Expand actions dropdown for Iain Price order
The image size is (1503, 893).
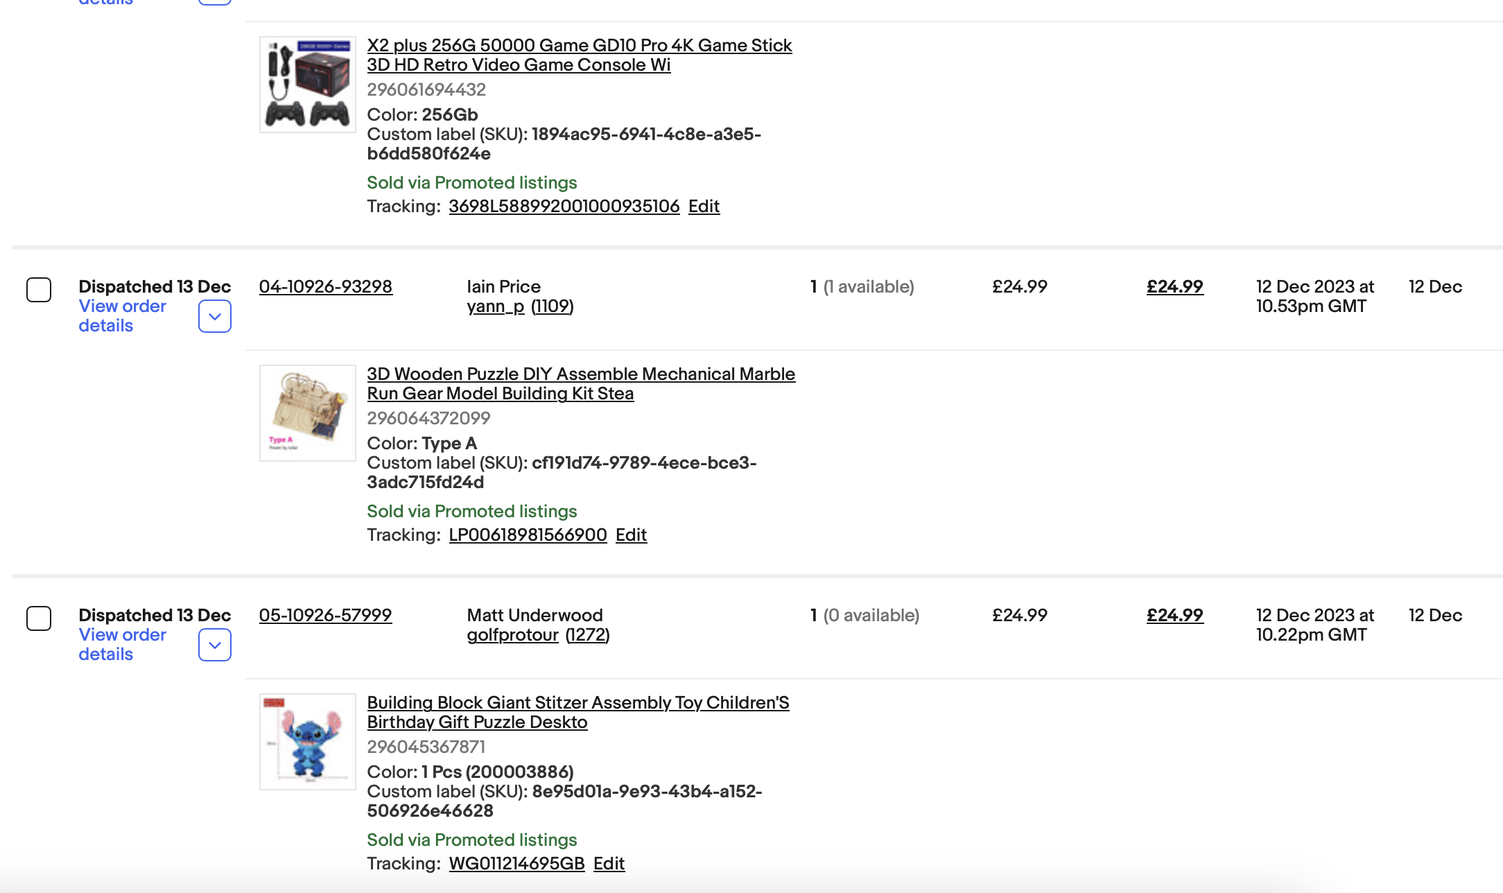click(x=215, y=316)
